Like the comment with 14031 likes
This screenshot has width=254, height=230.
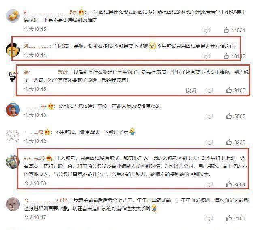tap(226, 30)
